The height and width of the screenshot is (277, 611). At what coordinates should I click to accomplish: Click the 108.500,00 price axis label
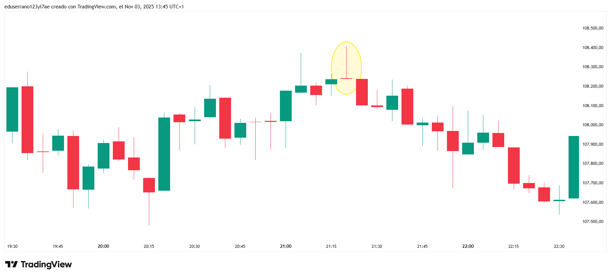click(592, 28)
